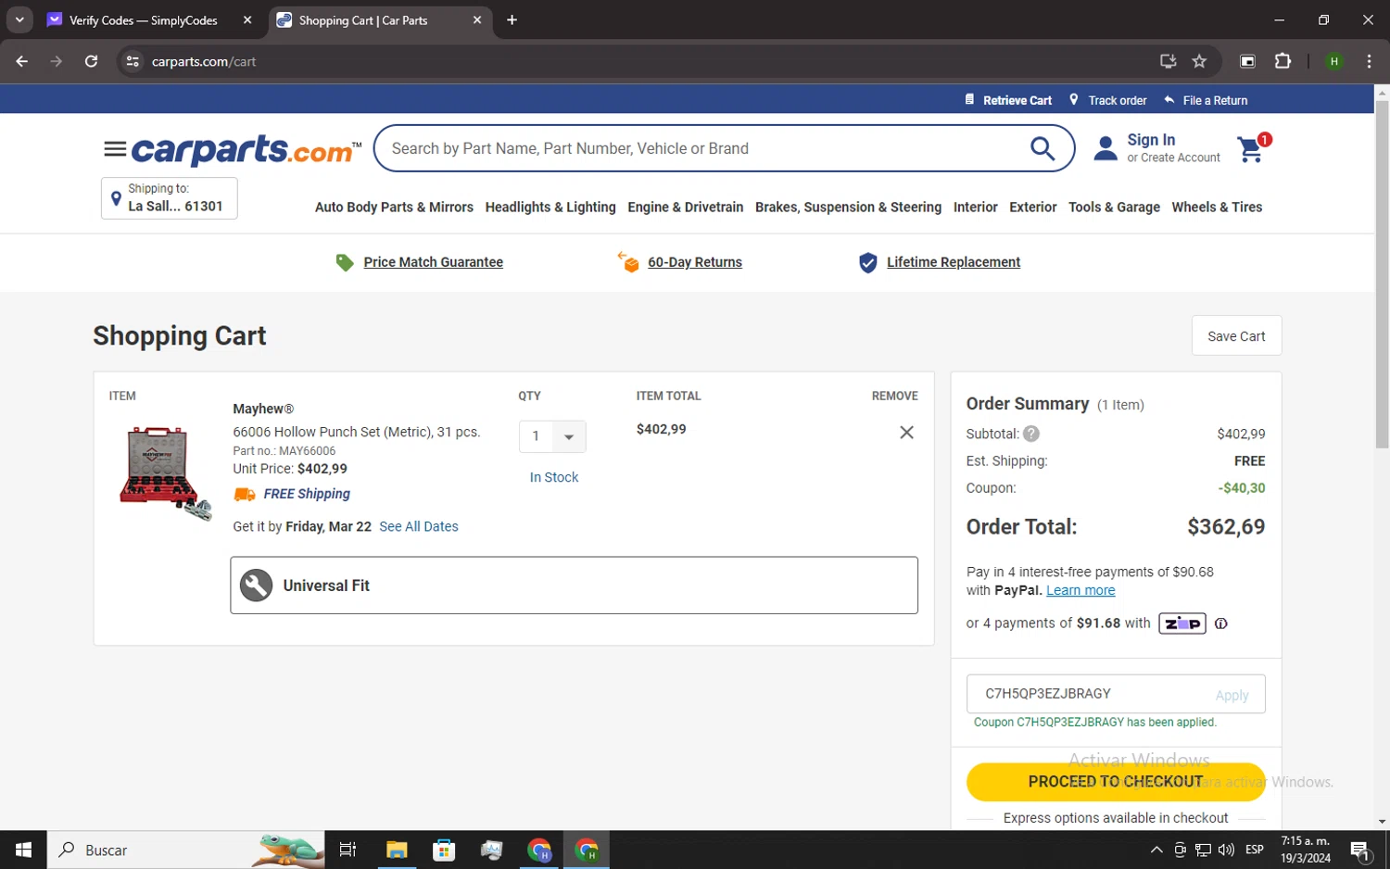Click the user account icon
Screen dimensions: 1390x869
click(x=1106, y=148)
